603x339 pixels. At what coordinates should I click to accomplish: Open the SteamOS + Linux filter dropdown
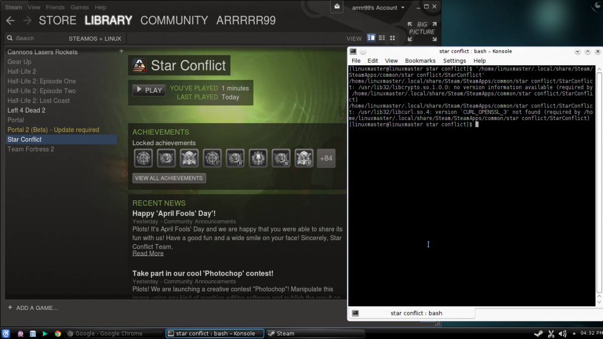pyautogui.click(x=95, y=38)
